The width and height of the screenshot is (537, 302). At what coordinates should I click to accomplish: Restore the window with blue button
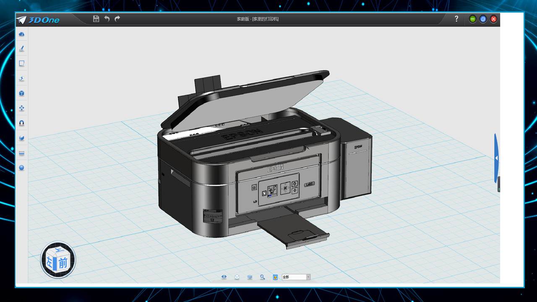[483, 19]
